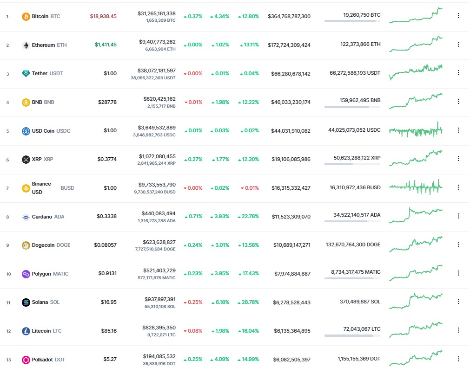Open the three-dot menu for Tether
Image resolution: width=470 pixels, height=373 pixels.
coord(458,73)
